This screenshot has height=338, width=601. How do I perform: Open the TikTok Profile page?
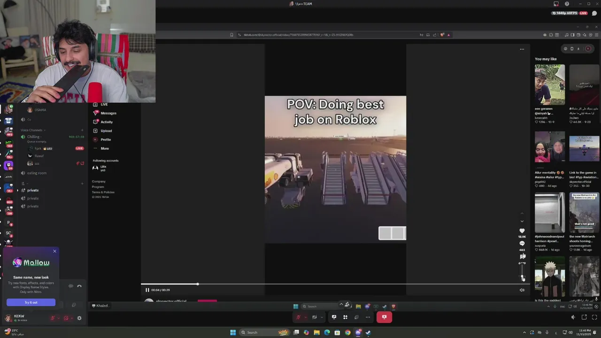pos(102,139)
